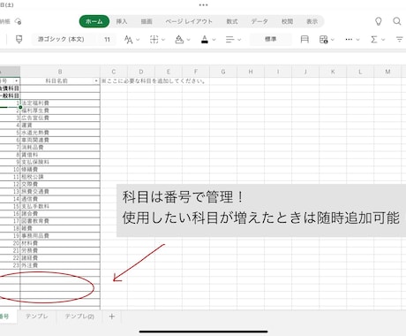The image size is (406, 336).
Task: Open the ホーム ribbon tab
Action: (x=94, y=21)
